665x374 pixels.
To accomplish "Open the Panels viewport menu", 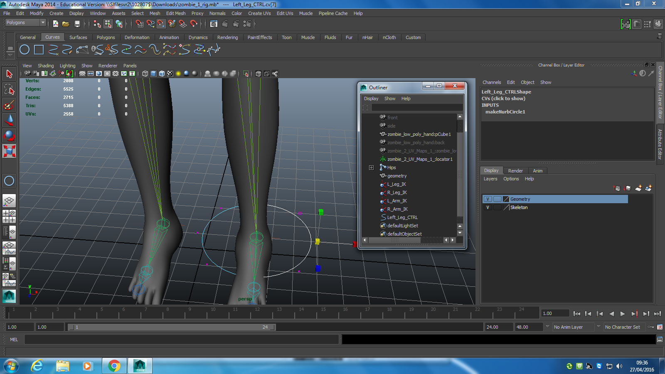I will 130,66.
